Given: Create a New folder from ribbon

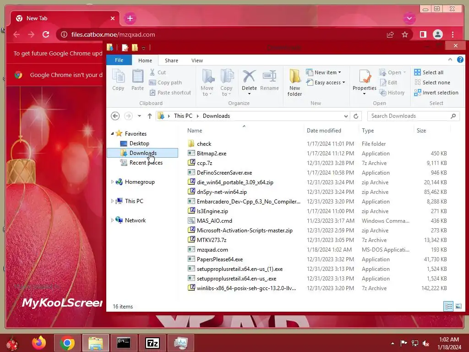Looking at the screenshot, I should tap(294, 82).
